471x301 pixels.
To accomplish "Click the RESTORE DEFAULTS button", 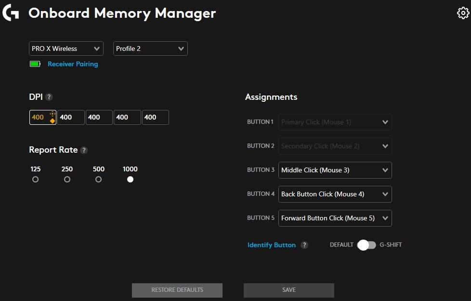I will pyautogui.click(x=177, y=290).
